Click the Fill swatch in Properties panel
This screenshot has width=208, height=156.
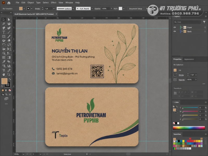point(175,70)
